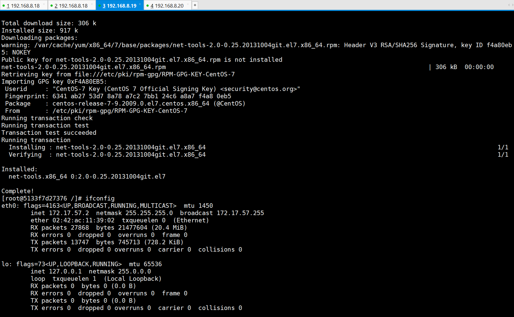Click the "ether 02:42:ac:11:39:02" line
This screenshot has width=514, height=317.
(x=120, y=220)
